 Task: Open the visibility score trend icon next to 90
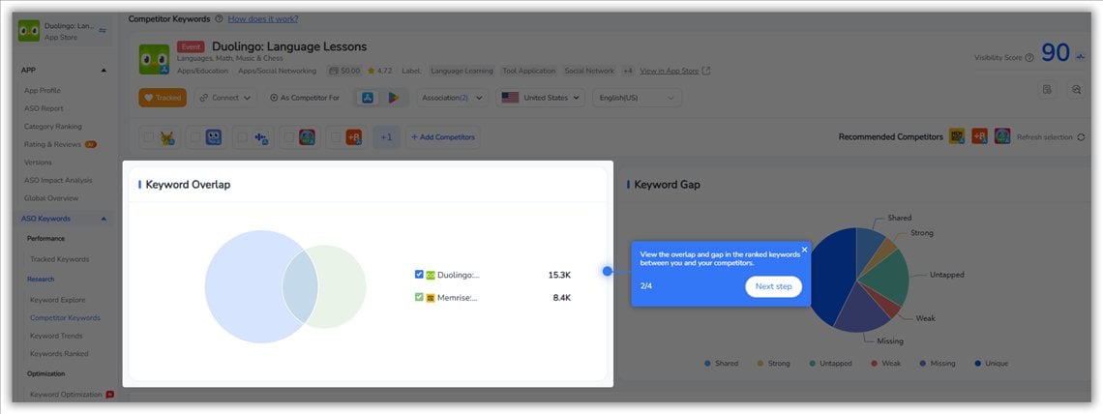[x=1081, y=58]
